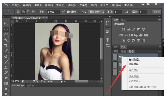The height and width of the screenshot is (96, 164).
Task: Open the 选择(S) menu
Action: tap(72, 5)
